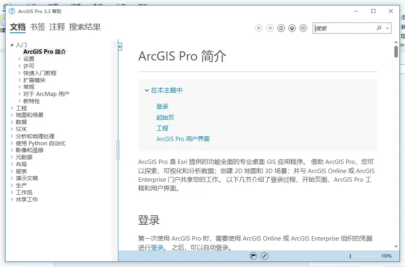Click the content pane scrollbar thumb
Viewport: 405px width, 267px height.
[x=396, y=52]
